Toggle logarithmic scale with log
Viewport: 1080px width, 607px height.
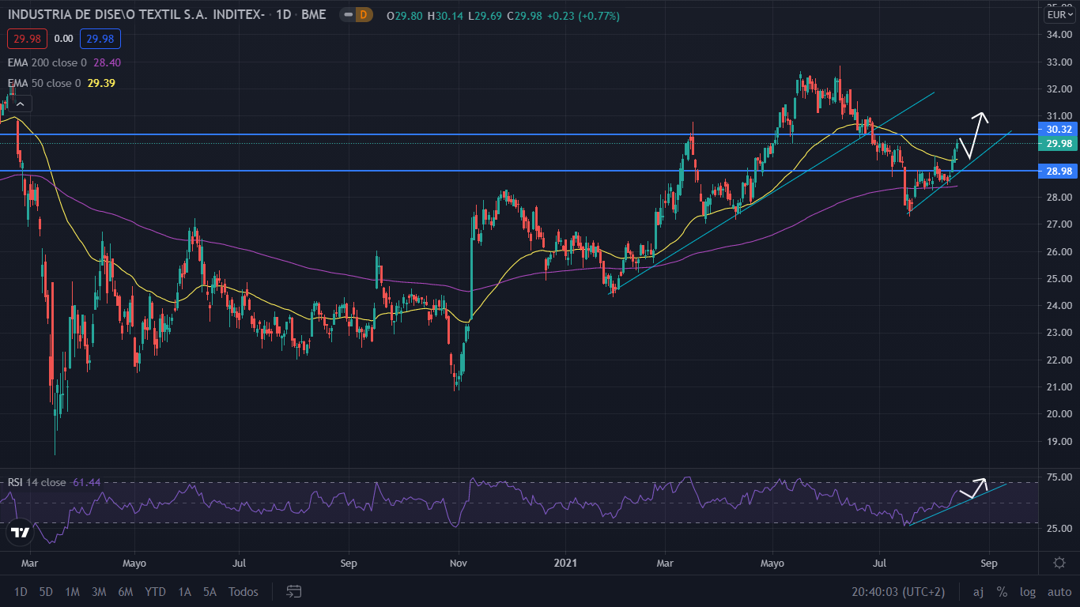coord(1027,591)
